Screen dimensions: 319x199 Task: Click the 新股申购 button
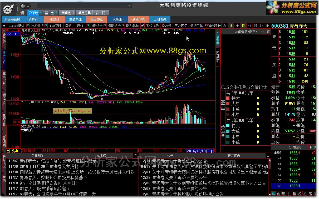pos(139,19)
